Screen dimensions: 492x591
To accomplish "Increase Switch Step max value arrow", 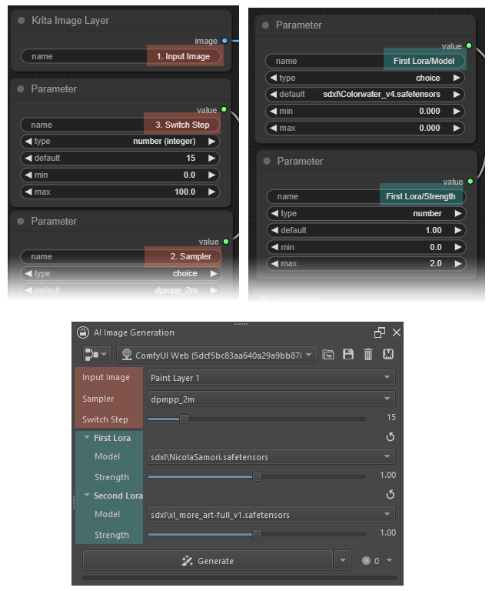I will pos(212,192).
